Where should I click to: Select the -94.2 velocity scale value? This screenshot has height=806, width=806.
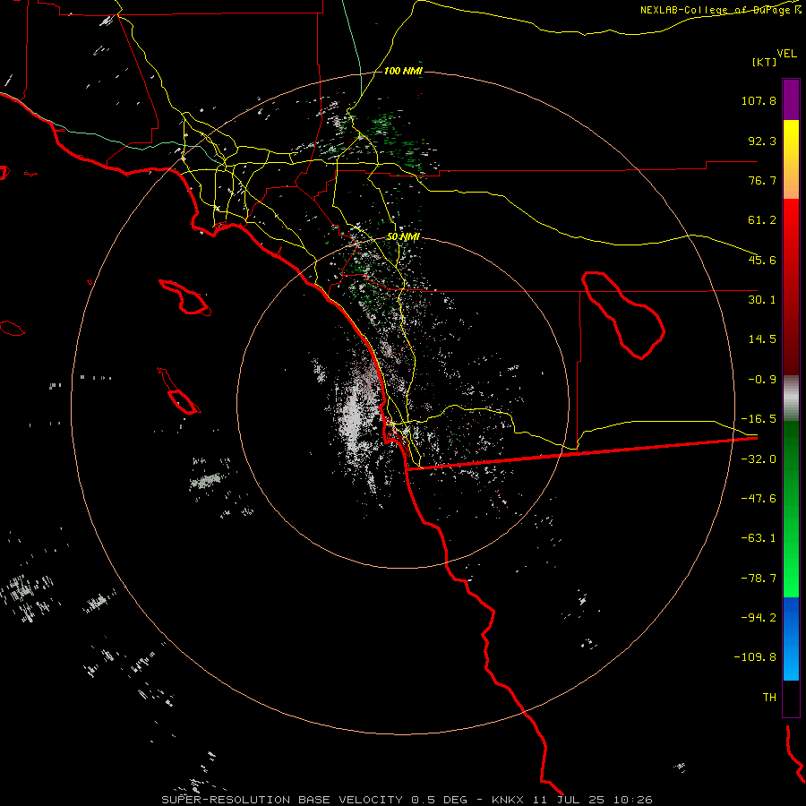759,618
